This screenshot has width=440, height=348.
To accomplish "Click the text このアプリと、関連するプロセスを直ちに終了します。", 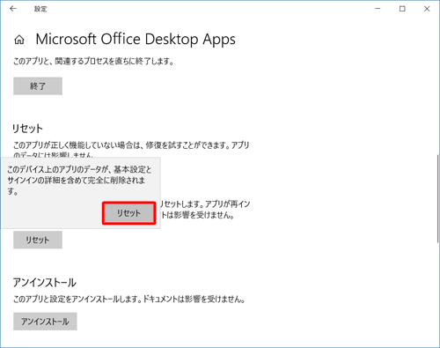I will 93,62.
